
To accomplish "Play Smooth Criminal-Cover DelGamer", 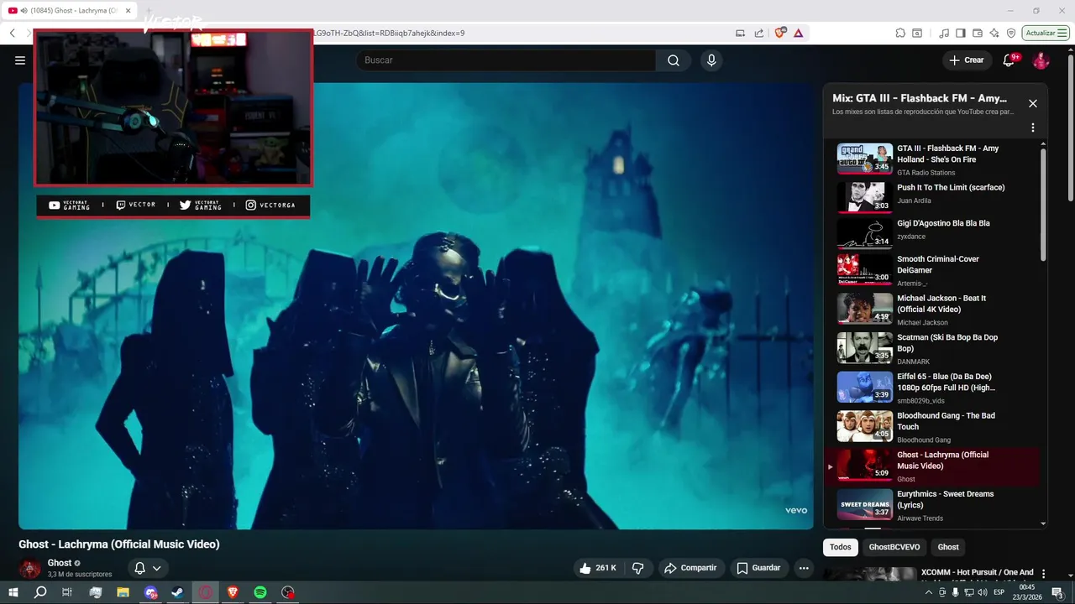I will (931, 270).
